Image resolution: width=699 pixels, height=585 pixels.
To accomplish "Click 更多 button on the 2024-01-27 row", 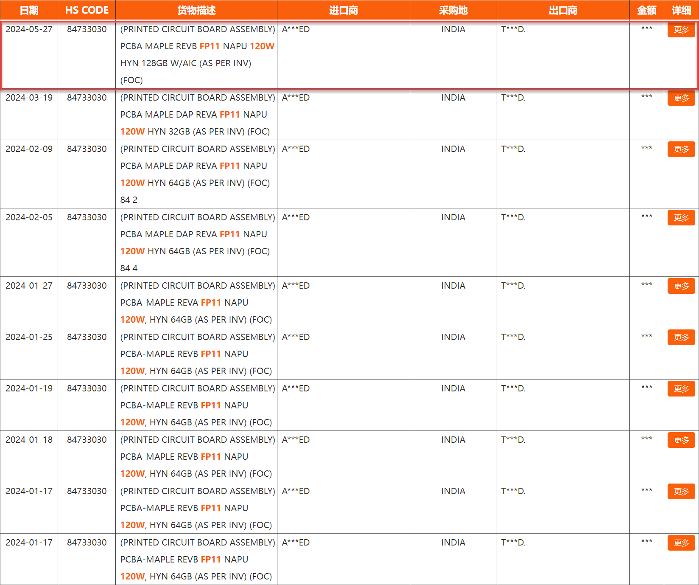I will click(x=681, y=286).
